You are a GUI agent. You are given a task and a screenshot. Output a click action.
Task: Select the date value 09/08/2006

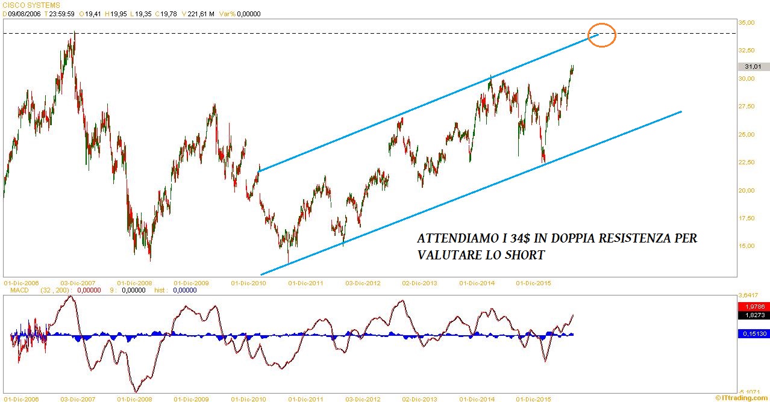[x=25, y=13]
